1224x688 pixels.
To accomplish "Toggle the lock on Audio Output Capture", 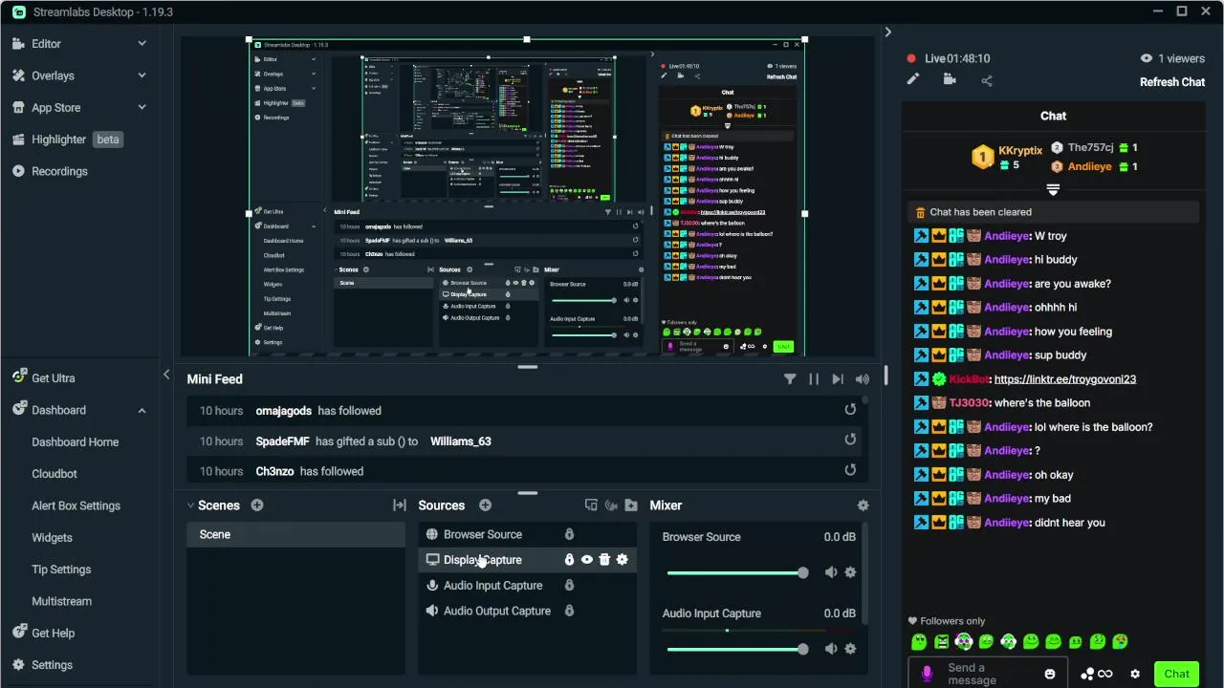I will [x=569, y=611].
